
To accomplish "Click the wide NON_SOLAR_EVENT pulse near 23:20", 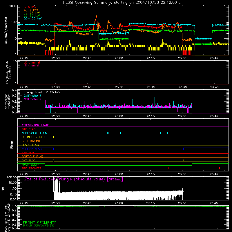I will [x=164, y=133].
